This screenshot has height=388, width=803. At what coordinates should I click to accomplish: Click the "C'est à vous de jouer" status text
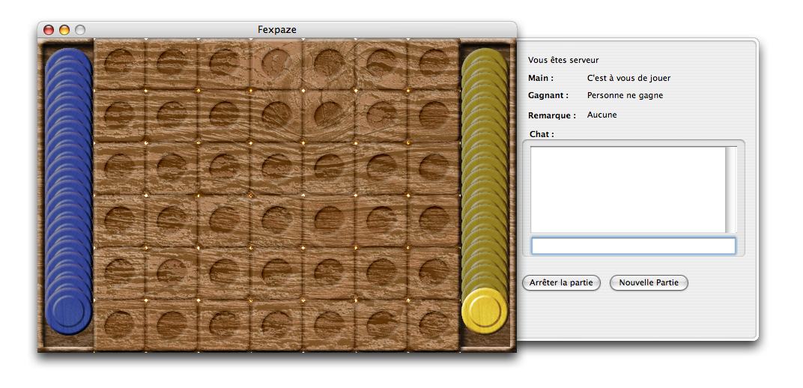(629, 79)
